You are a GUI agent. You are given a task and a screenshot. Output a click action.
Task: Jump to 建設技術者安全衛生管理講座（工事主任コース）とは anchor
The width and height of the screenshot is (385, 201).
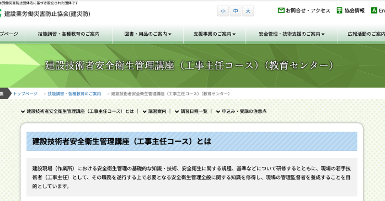coord(80,111)
